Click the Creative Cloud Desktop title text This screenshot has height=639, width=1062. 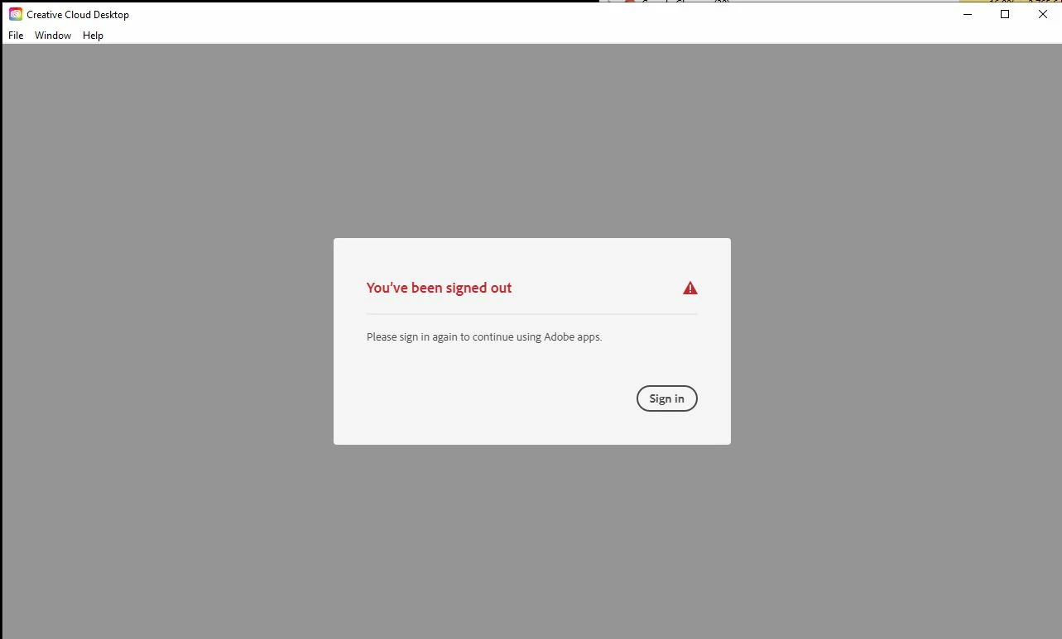coord(78,15)
